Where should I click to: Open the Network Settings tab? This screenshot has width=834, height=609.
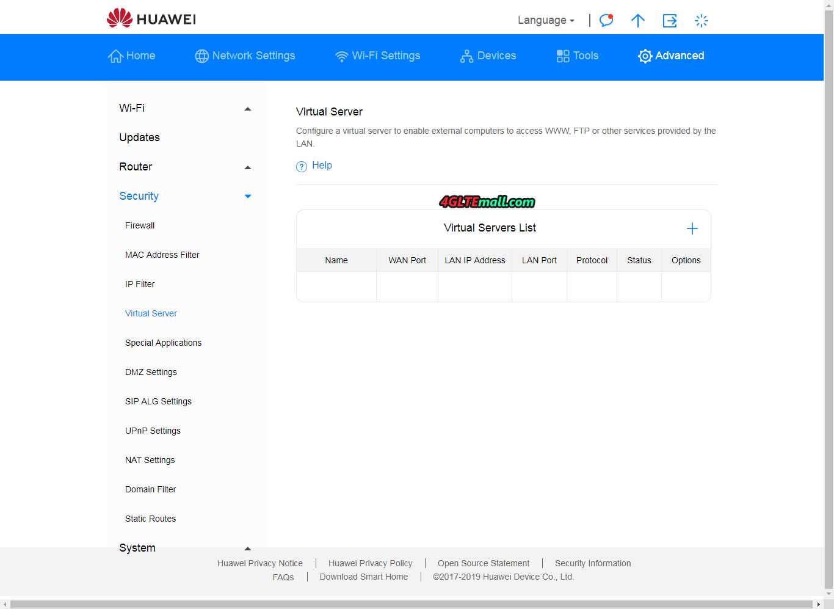[x=245, y=56]
